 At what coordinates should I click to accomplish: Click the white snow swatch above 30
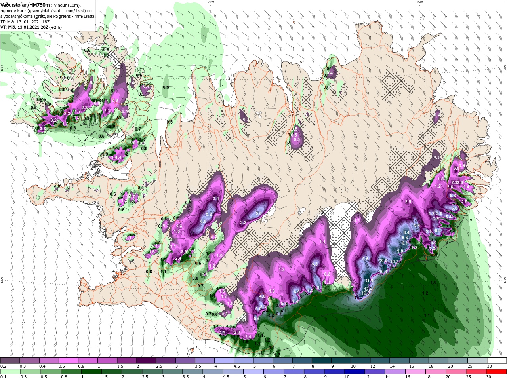[496, 361]
